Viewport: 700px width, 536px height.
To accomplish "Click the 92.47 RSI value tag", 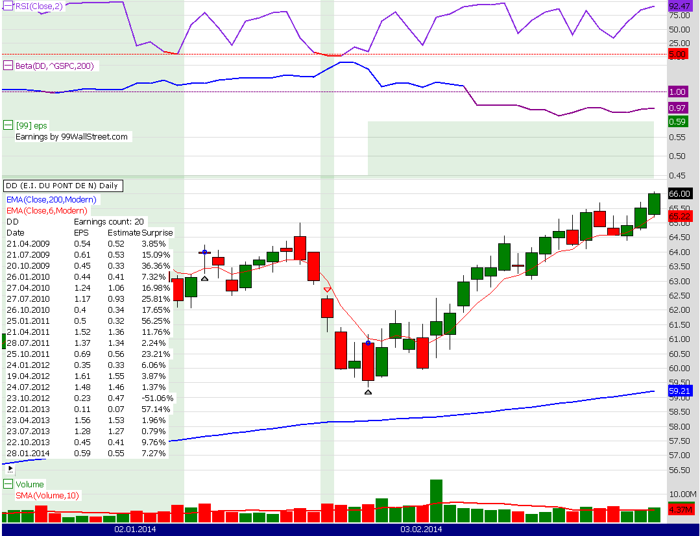I will [x=679, y=6].
